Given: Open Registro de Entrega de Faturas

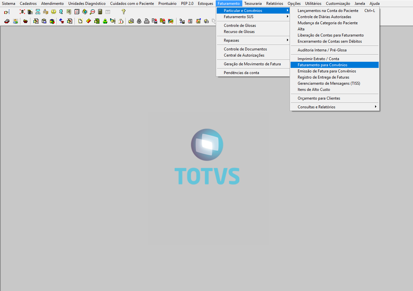Looking at the screenshot, I should pos(335,77).
